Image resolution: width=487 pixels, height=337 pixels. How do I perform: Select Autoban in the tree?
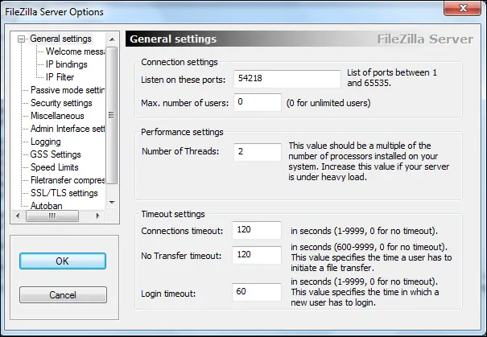coord(46,205)
